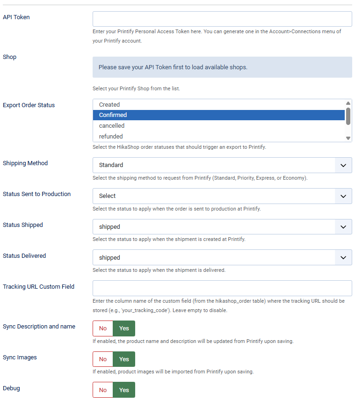Viewport: 355px width, 401px height.
Task: Click the API Token input field
Action: [x=222, y=19]
